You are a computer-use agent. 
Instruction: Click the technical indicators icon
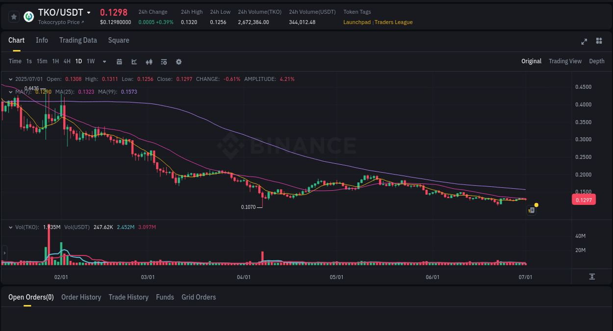point(149,61)
